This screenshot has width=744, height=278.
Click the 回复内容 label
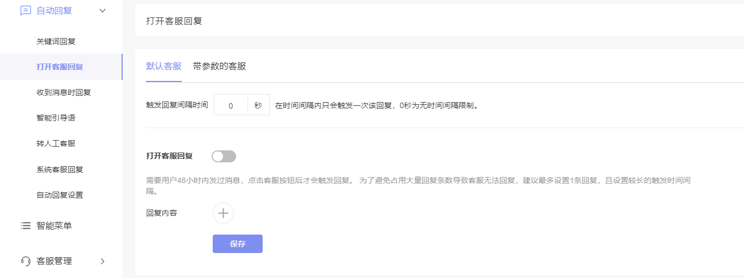click(x=162, y=213)
